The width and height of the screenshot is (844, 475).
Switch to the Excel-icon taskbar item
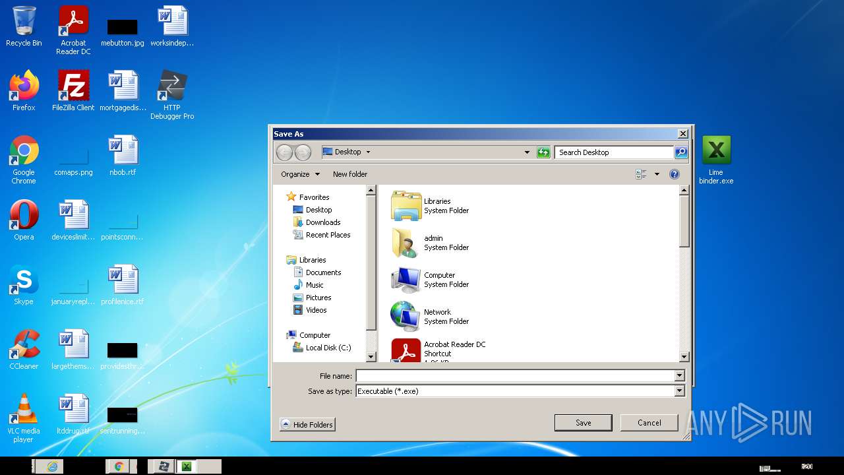click(x=187, y=466)
